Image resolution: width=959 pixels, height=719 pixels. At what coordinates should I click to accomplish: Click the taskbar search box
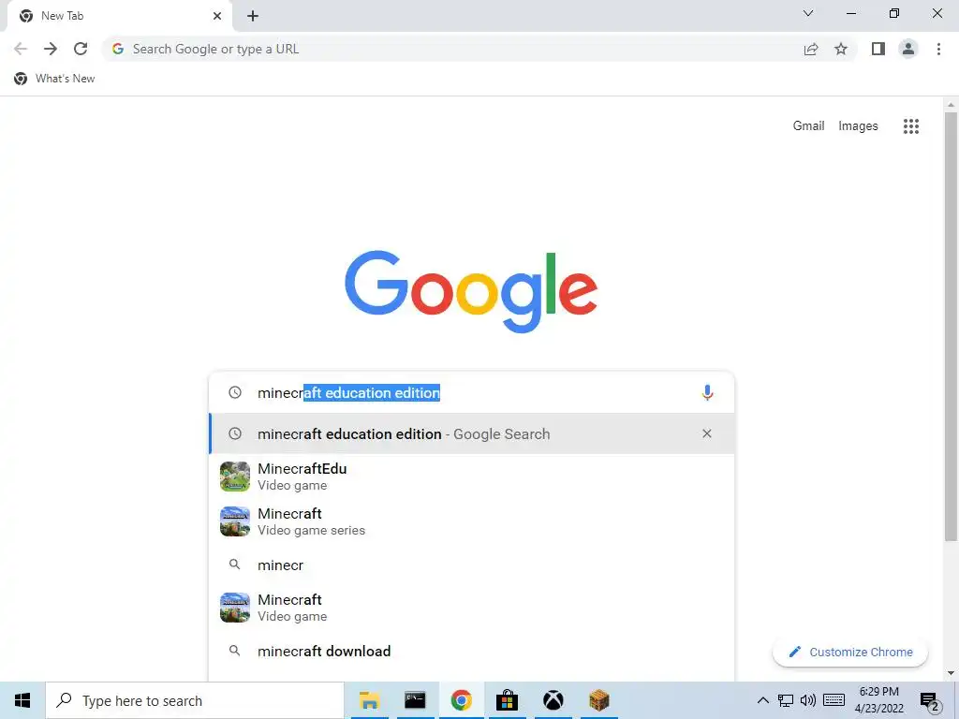(195, 700)
